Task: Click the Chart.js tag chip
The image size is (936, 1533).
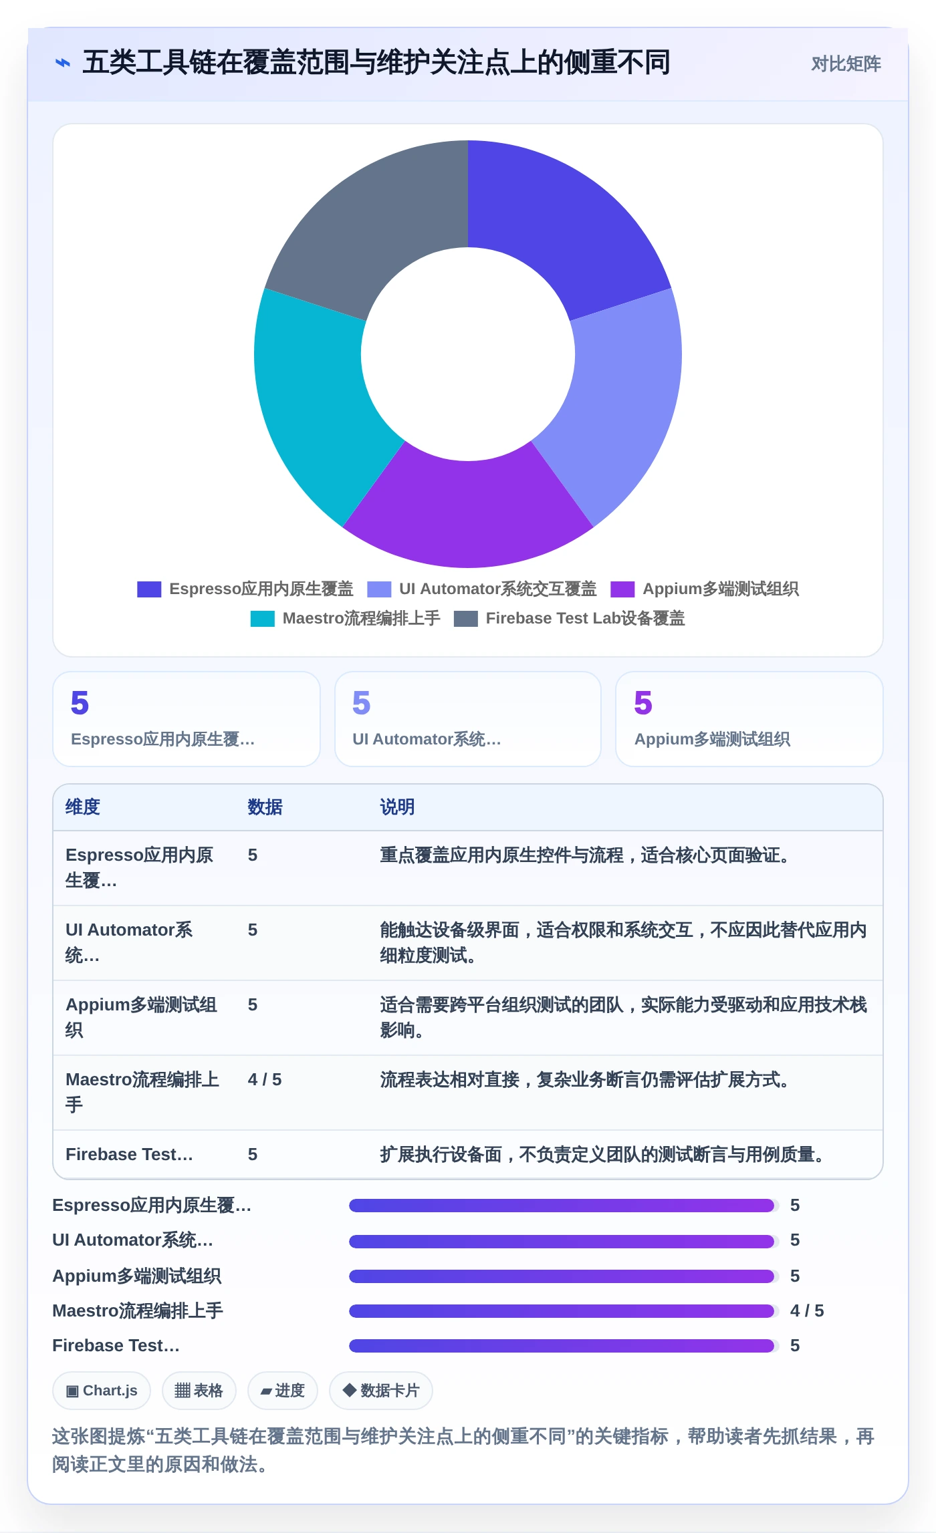Action: coord(102,1391)
